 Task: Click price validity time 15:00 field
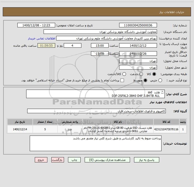point(100,53)
